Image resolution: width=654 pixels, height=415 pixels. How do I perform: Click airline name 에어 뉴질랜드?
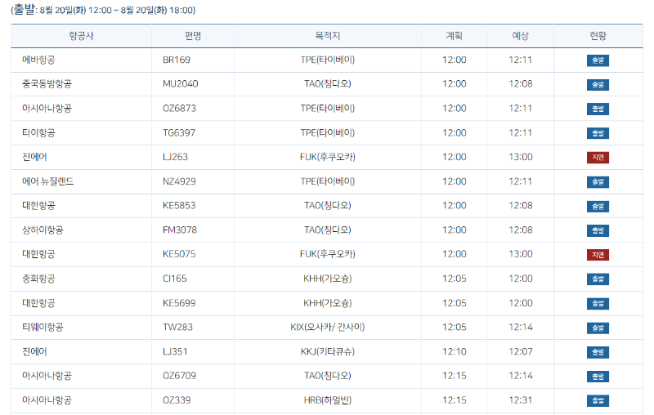(x=48, y=181)
